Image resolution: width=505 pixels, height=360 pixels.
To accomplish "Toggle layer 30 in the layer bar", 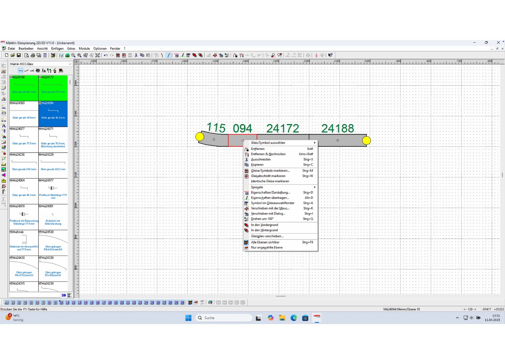I will 182,303.
